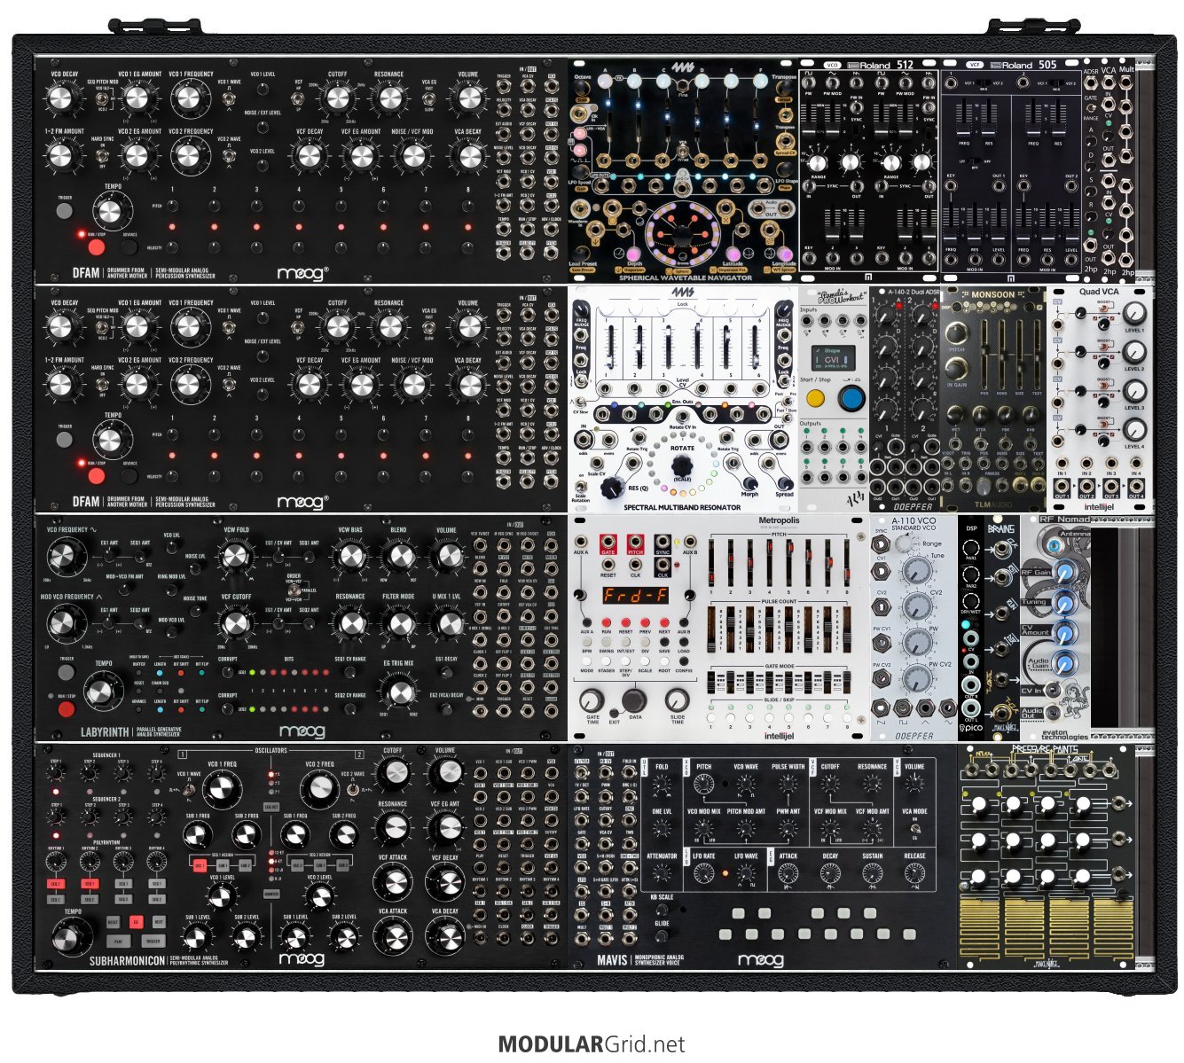This screenshot has width=1184, height=1063.
Task: Click the red RUN button on Metropolis
Action: point(607,623)
